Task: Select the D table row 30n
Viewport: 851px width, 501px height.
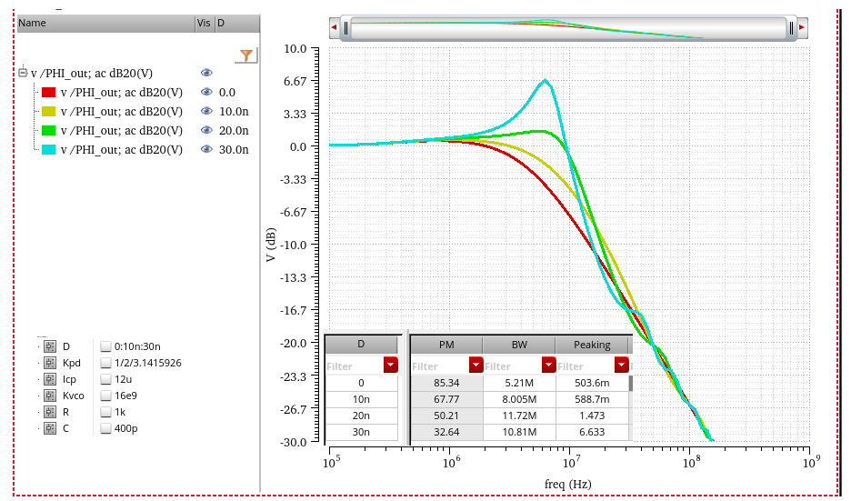Action: 361,432
